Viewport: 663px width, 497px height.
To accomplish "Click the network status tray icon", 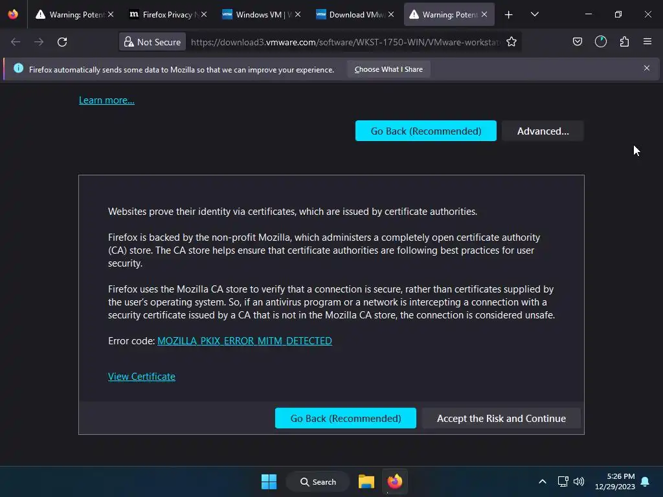I will [563, 481].
